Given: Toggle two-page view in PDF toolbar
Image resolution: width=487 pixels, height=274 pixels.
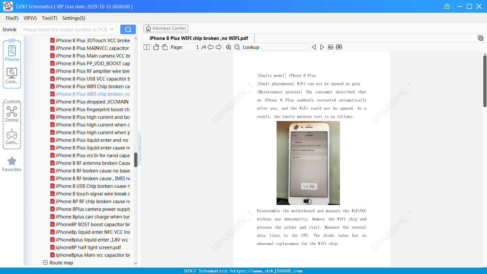Looking at the screenshot, I should tap(147, 47).
